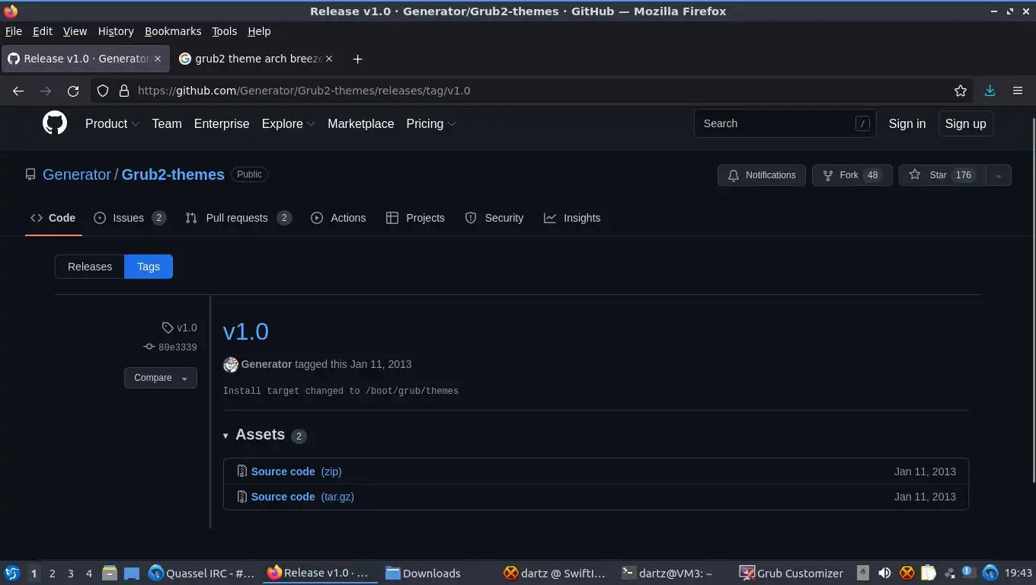Expand the Product dropdown in the GitHub header
The image size is (1036, 585).
[112, 123]
